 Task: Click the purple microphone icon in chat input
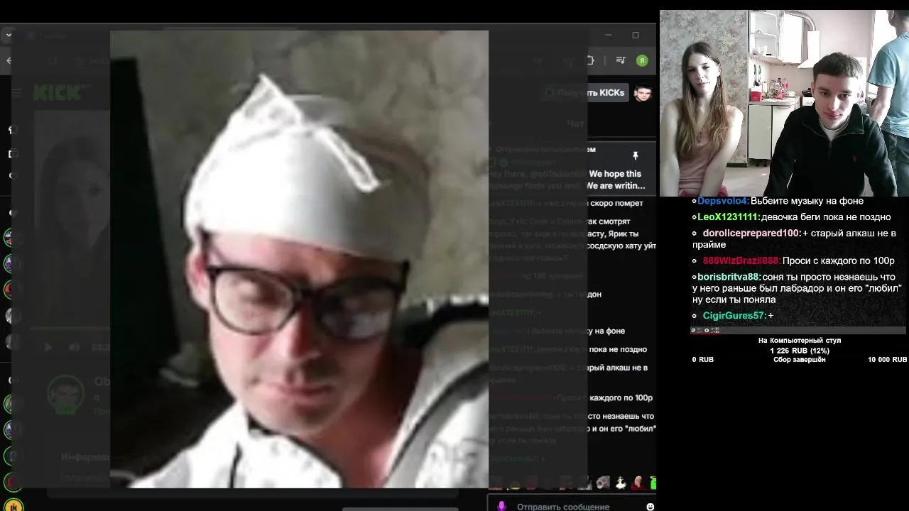click(501, 506)
